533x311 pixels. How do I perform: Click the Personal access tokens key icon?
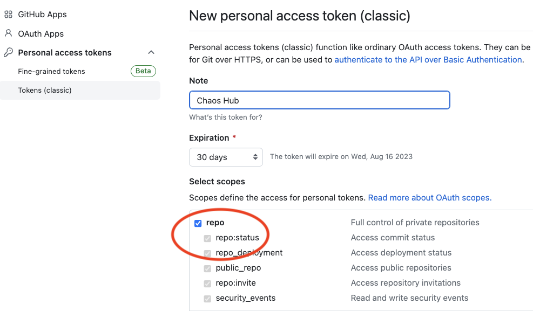(x=8, y=53)
